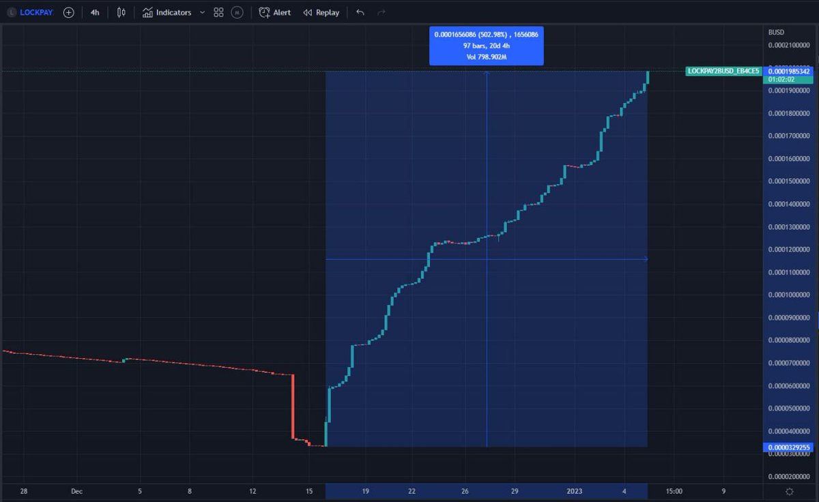Click the 9 date on time axis
819x502 pixels.
tap(723, 490)
